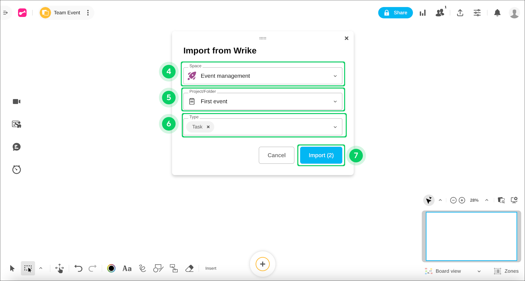The image size is (525, 281).
Task: Select the Connector tool
Action: click(x=174, y=268)
